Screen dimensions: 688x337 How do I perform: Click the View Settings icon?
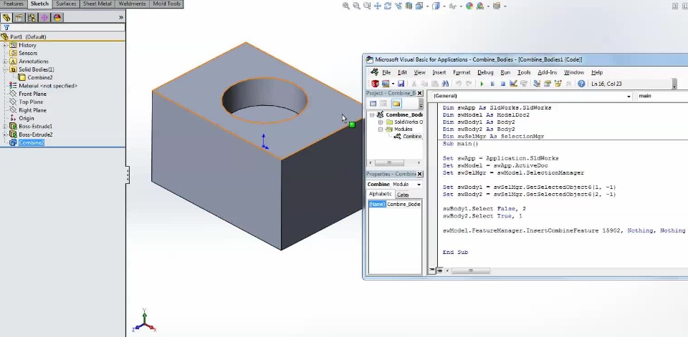tap(497, 6)
